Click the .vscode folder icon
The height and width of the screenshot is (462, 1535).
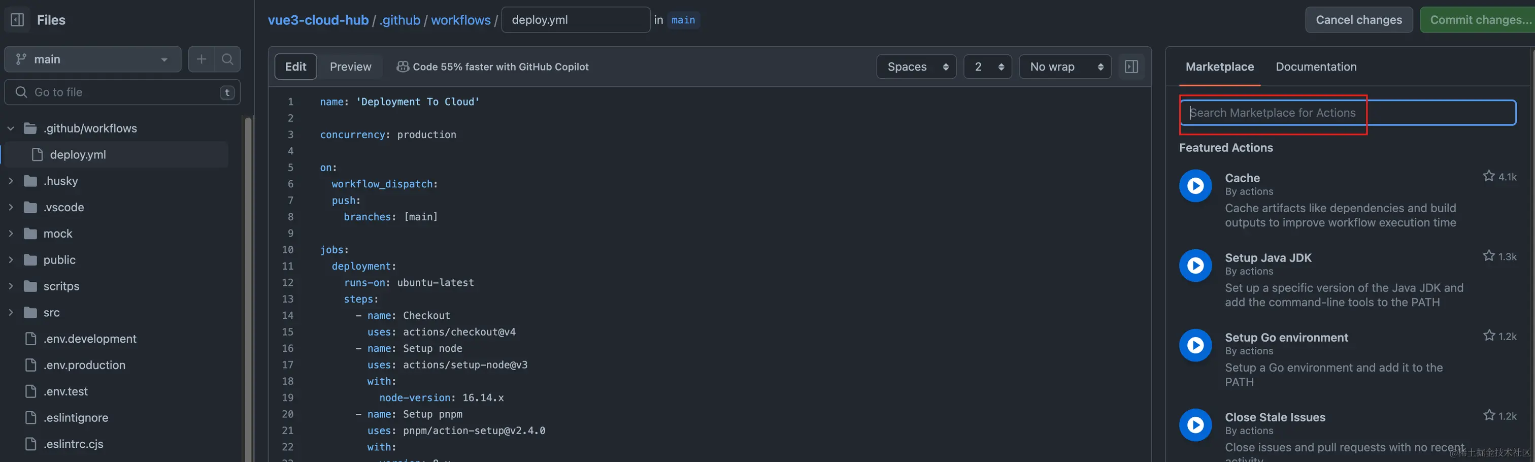[x=30, y=207]
